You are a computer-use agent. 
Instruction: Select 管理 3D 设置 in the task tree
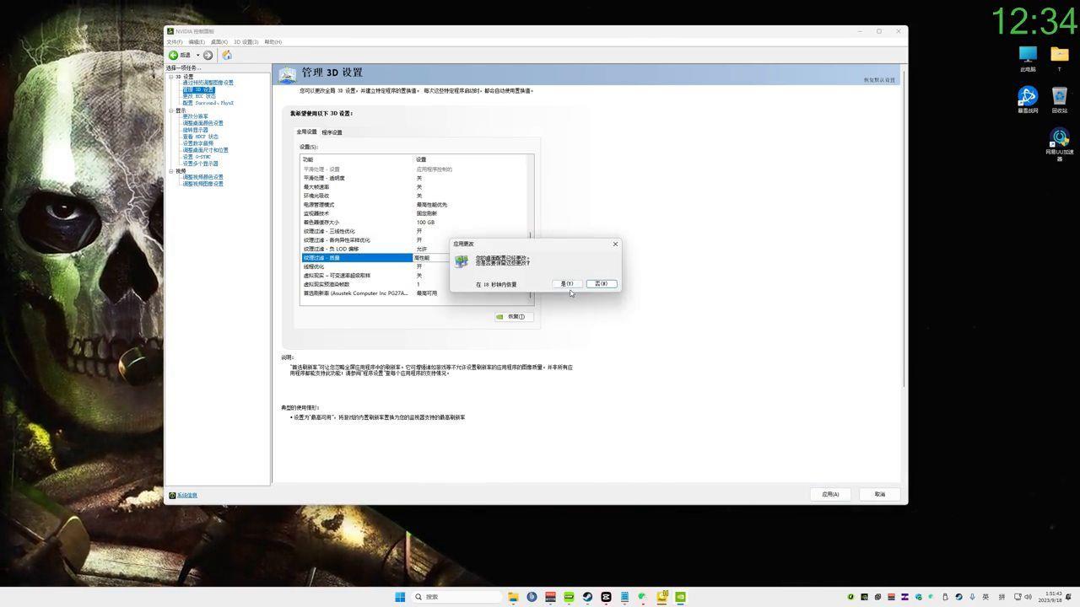[198, 89]
